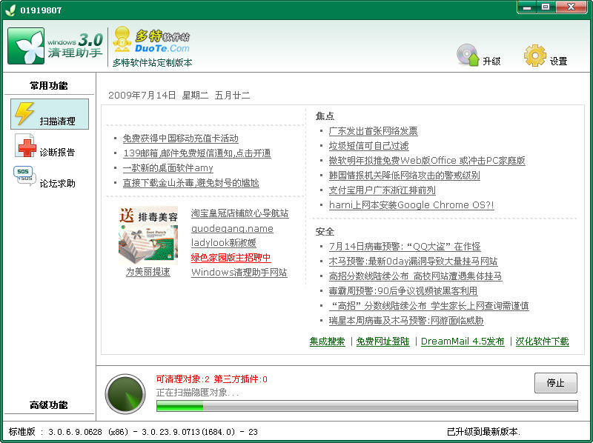Open DreamMail 4.5发布 link
Image resolution: width=593 pixels, height=443 pixels.
(x=463, y=342)
